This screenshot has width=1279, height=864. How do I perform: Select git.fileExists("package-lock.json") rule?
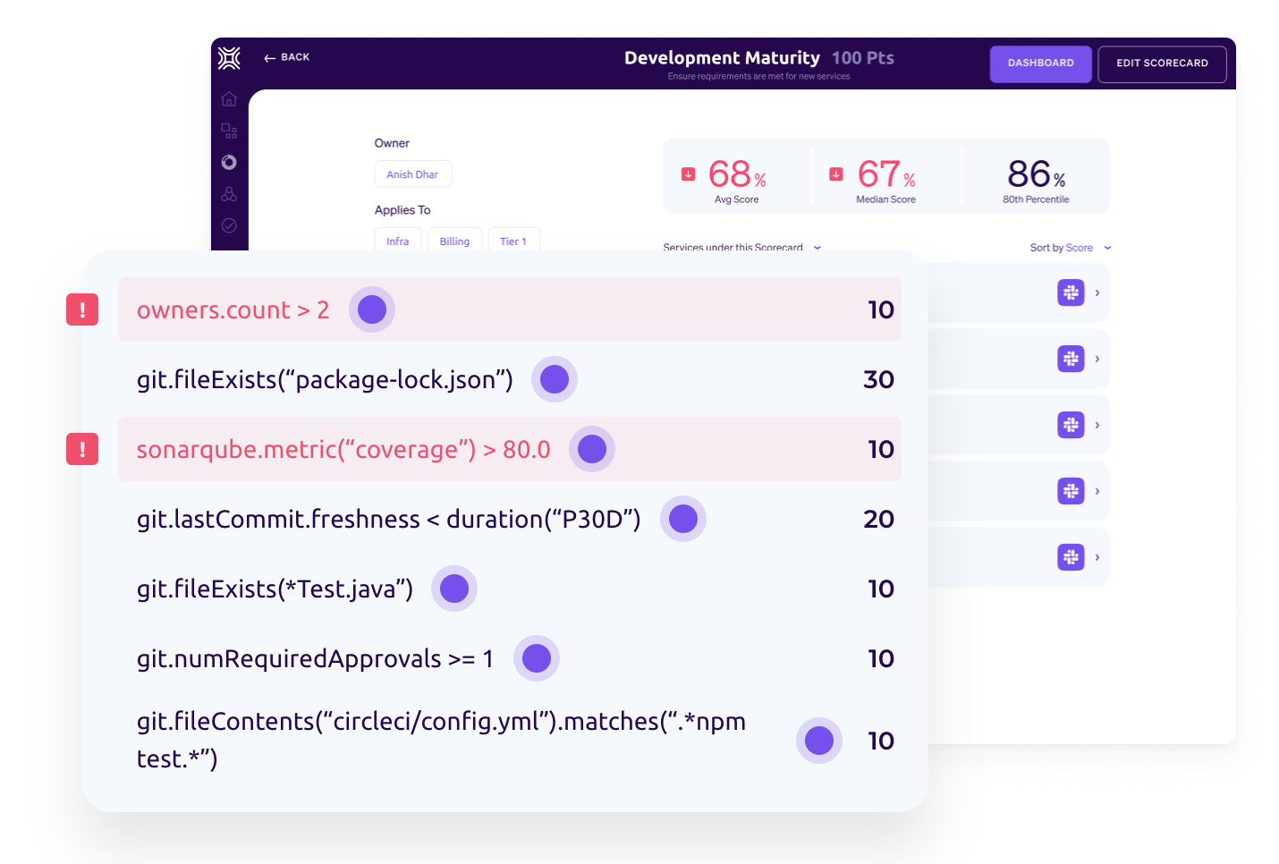(325, 379)
